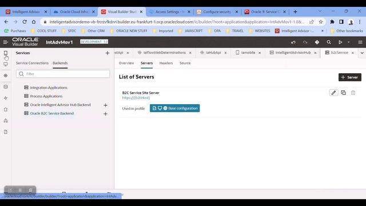Click the Redo icon in header
This screenshot has height=206, width=366.
305,42
